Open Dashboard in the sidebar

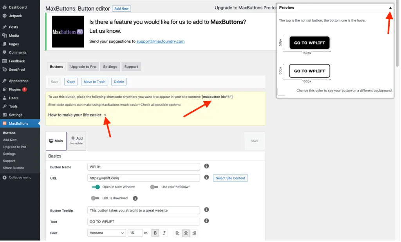click(x=17, y=7)
